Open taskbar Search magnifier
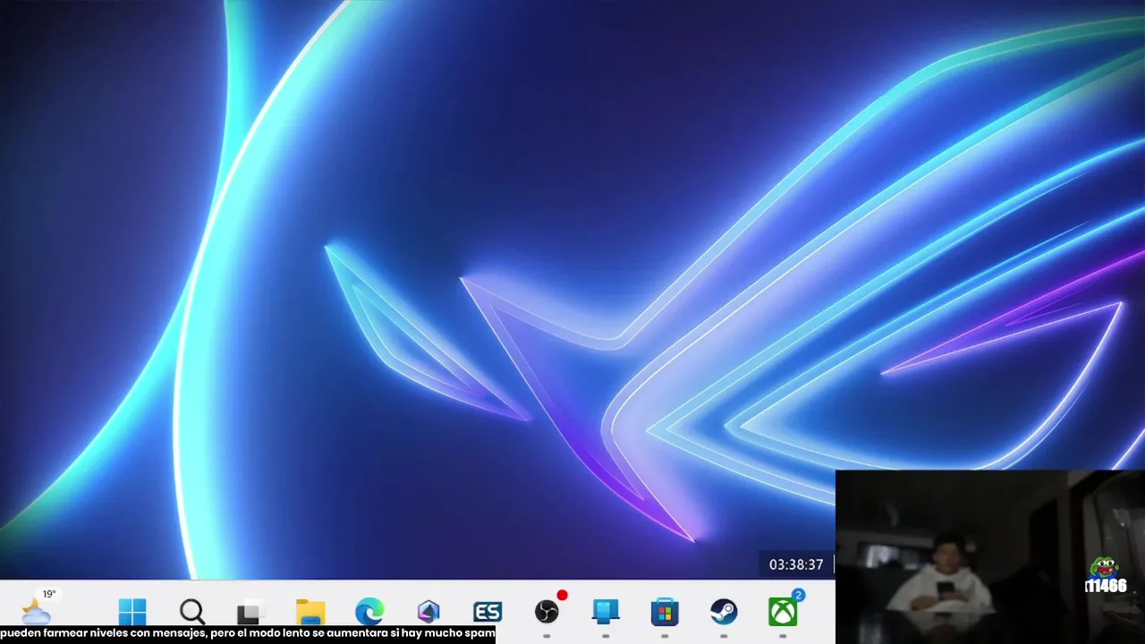The image size is (1145, 644). tap(191, 612)
